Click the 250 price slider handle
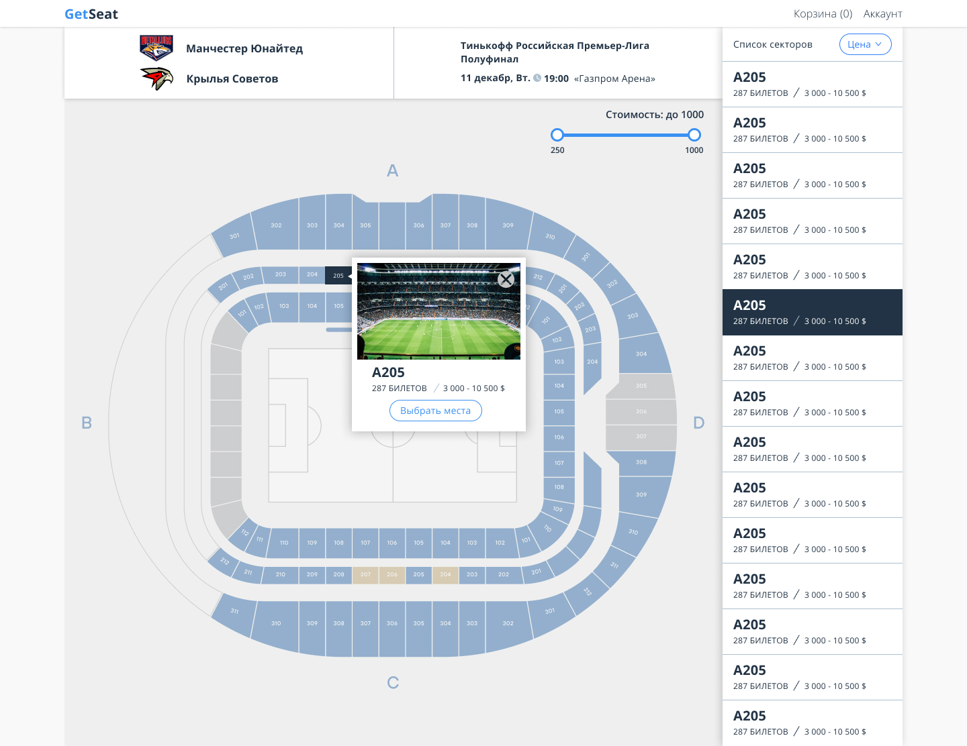 pyautogui.click(x=557, y=135)
